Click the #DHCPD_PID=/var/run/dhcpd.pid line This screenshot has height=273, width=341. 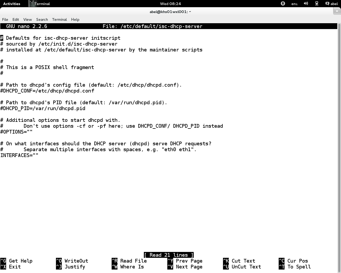tap(43, 109)
